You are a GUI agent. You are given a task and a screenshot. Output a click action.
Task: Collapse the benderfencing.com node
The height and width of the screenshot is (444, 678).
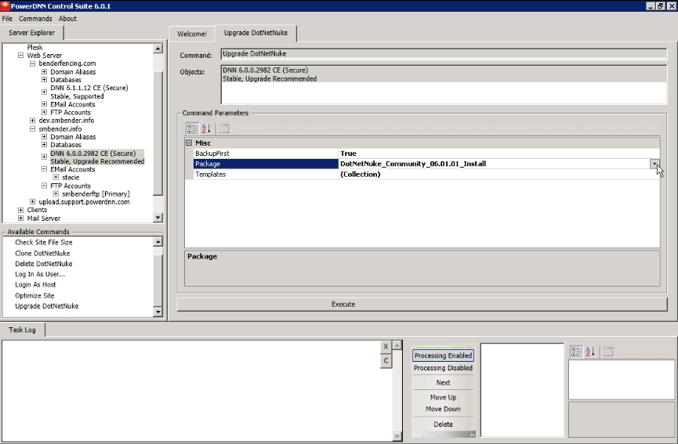pos(32,63)
